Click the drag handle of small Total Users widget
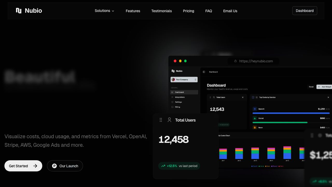 tap(210, 97)
